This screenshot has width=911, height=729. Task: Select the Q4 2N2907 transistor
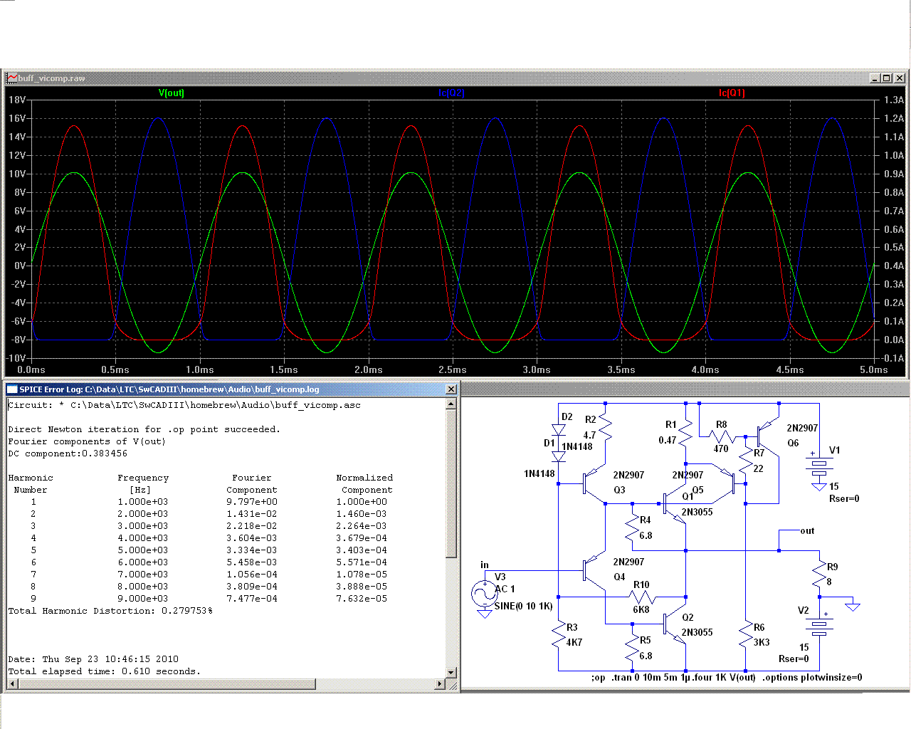point(594,571)
